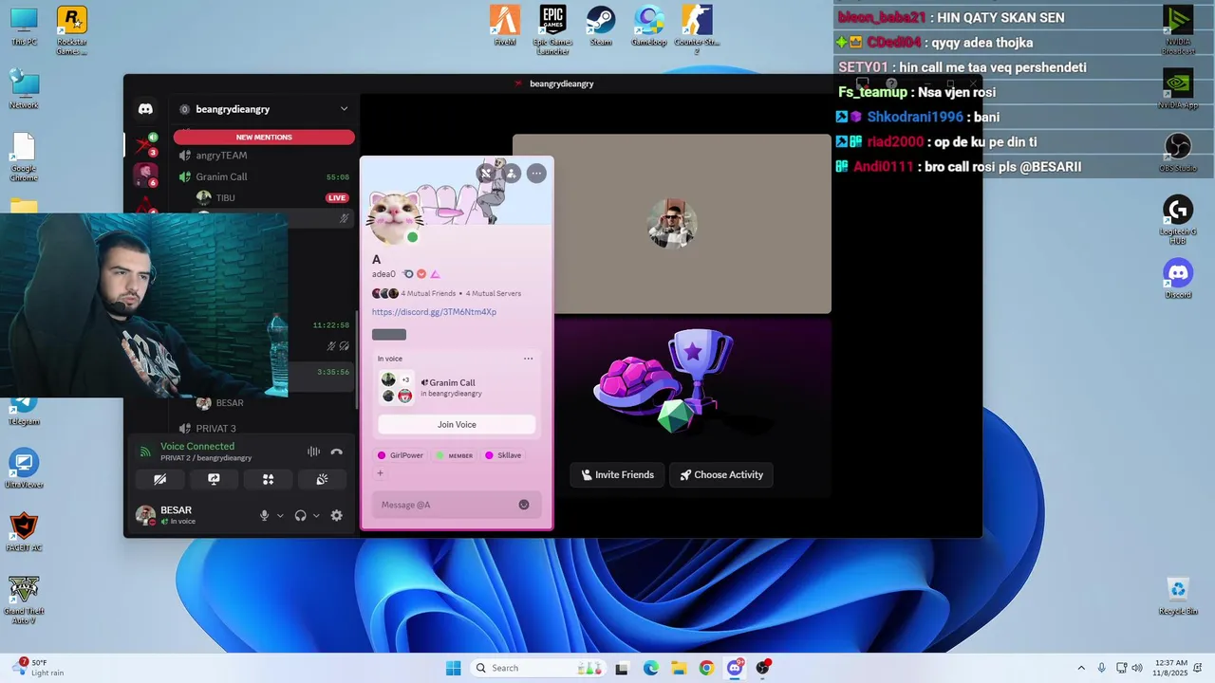The image size is (1215, 683).
Task: Open red X server icon in sidebar
Action: (145, 144)
